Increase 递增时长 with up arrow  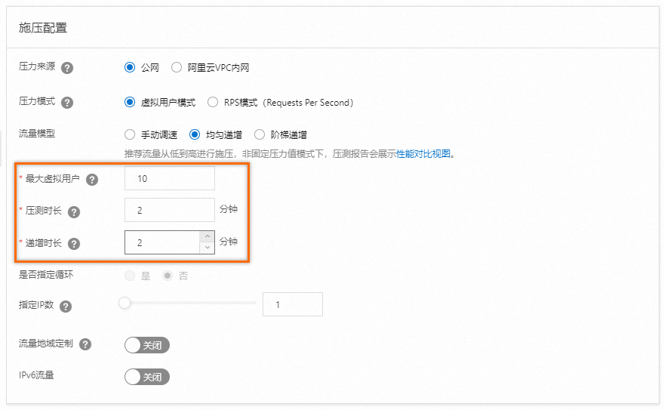click(x=207, y=236)
